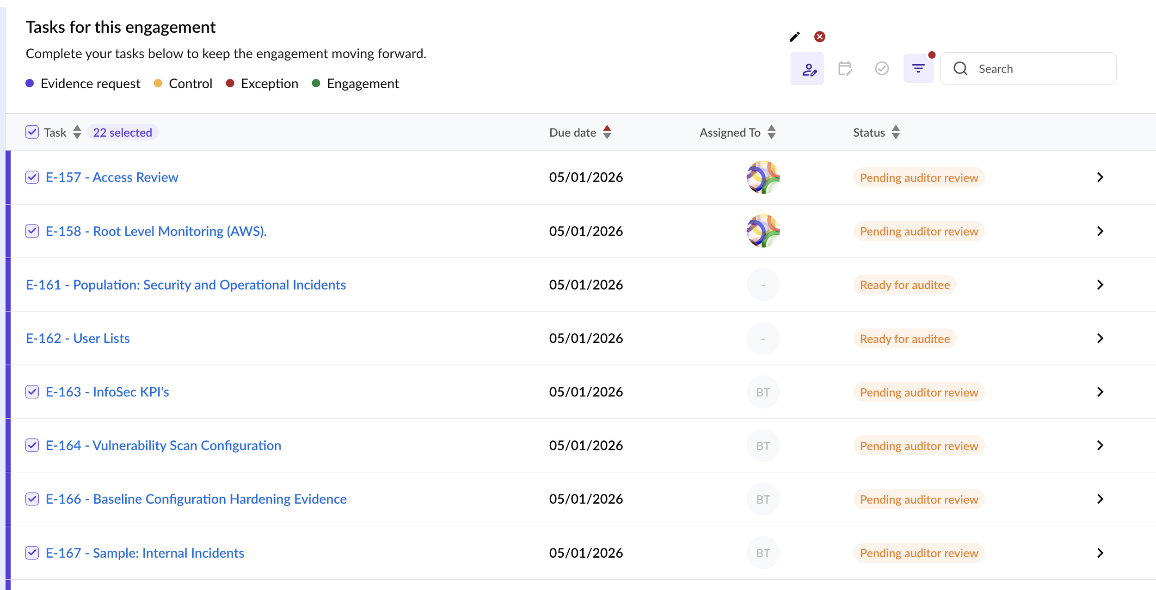This screenshot has height=590, width=1156.
Task: Click the magnifier icon in search box
Action: 960,69
